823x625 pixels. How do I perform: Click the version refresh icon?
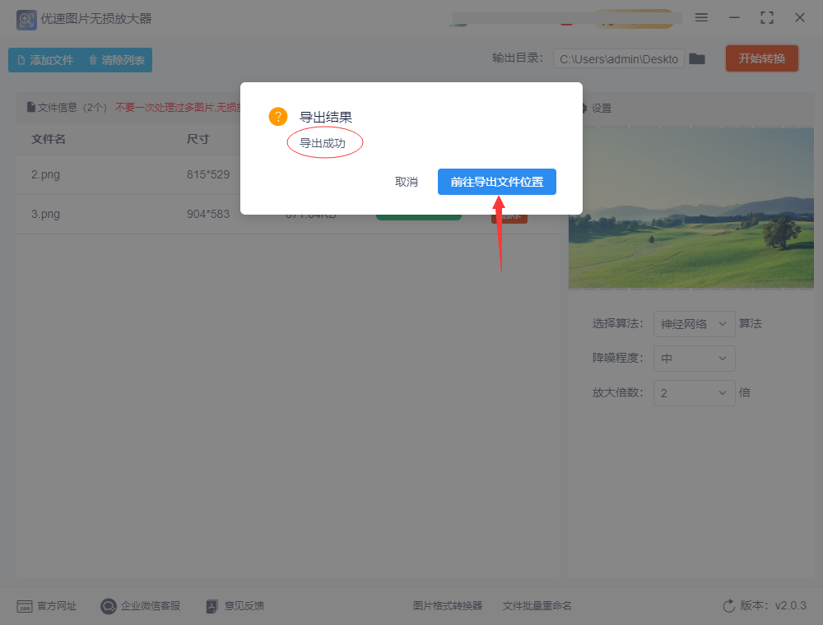point(728,606)
